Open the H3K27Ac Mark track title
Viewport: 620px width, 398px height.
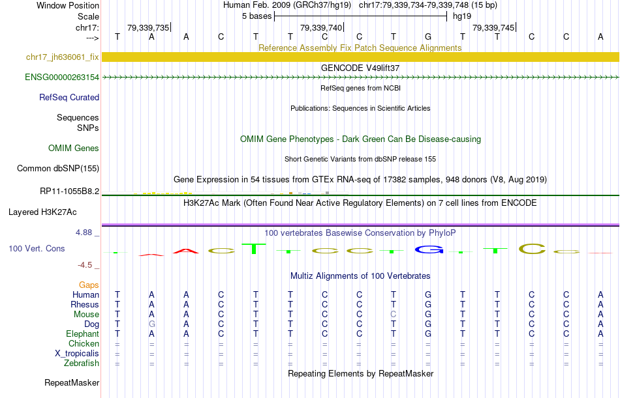[360, 203]
